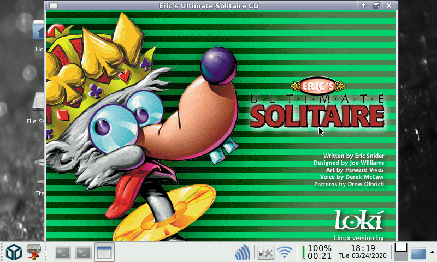Select the active Solitaire window taskbar button
Viewport: 437px width, 262px height.
104,252
